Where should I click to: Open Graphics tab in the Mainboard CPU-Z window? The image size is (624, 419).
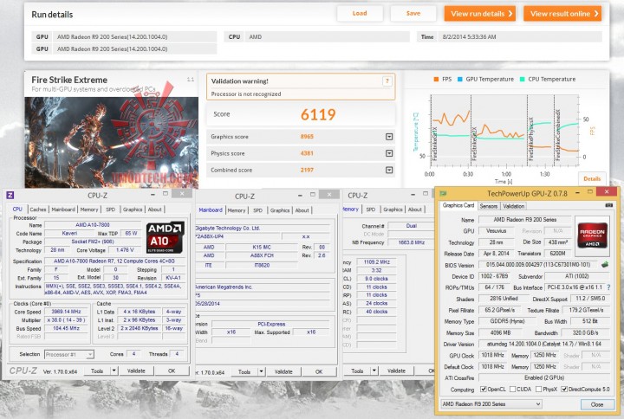point(280,210)
